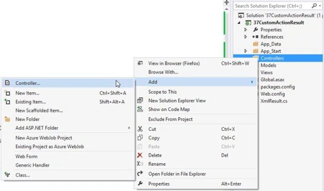Open XmlResult.cs file
The width and height of the screenshot is (324, 191).
point(274,101)
